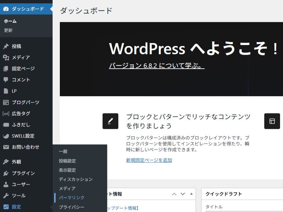
Task: Click the Dashboard gauge icon in sidebar
Action: tap(6, 9)
